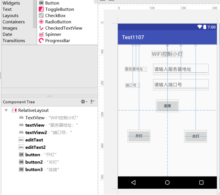Select the 请输入服务器地址 input field
Image resolution: width=220 pixels, height=195 pixels.
point(181,69)
